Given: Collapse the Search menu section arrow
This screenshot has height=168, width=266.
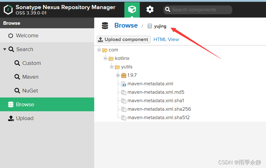Looking at the screenshot, I should 5,49.
